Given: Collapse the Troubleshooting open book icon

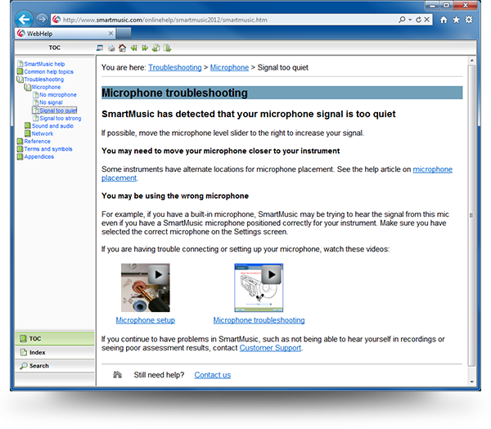Looking at the screenshot, I should [x=20, y=79].
